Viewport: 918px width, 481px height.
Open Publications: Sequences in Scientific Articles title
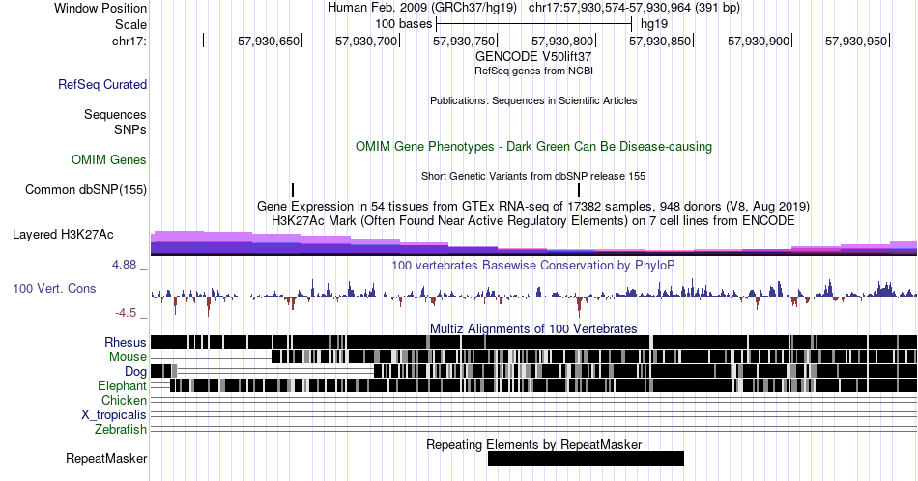(533, 100)
